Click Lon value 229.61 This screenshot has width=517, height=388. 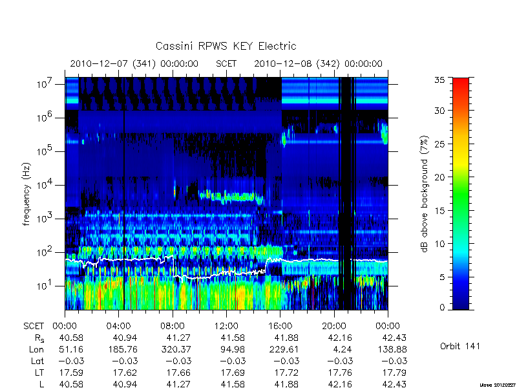[284, 349]
